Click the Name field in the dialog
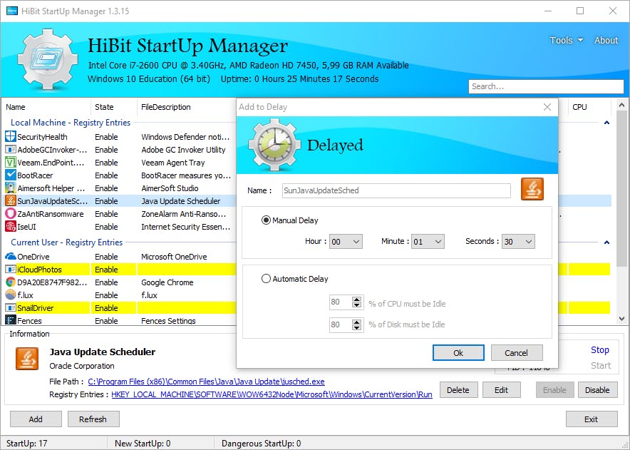The height and width of the screenshot is (450, 630). click(396, 190)
